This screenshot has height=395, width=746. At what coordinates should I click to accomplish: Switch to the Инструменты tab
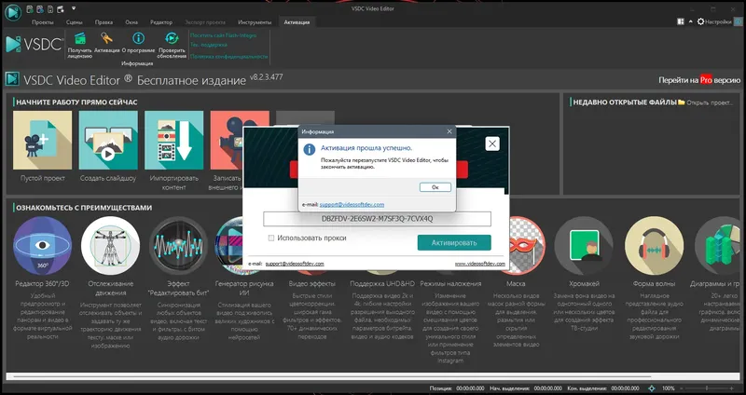255,22
